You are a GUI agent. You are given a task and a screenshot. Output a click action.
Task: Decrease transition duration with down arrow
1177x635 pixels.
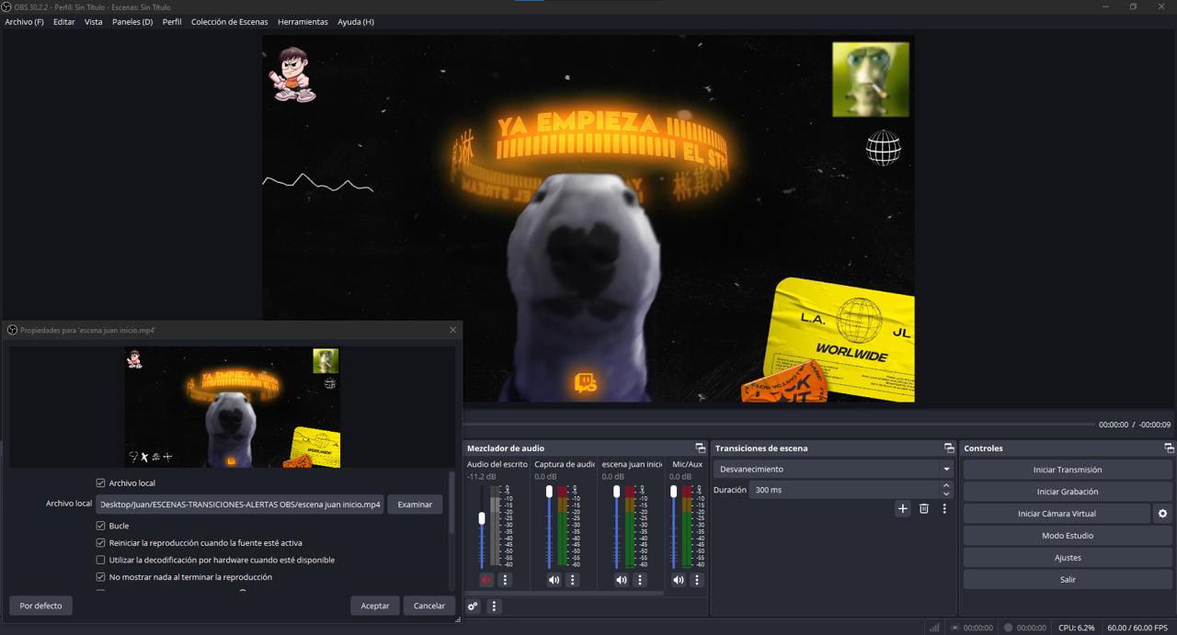click(x=946, y=494)
